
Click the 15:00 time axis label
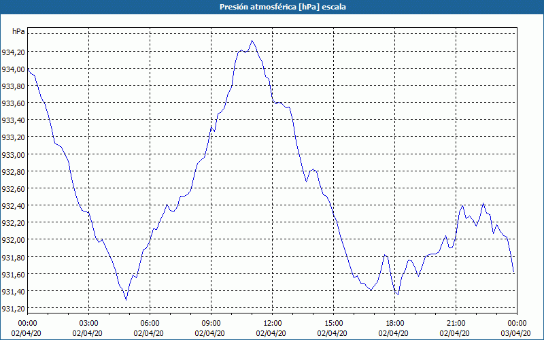tap(334, 324)
